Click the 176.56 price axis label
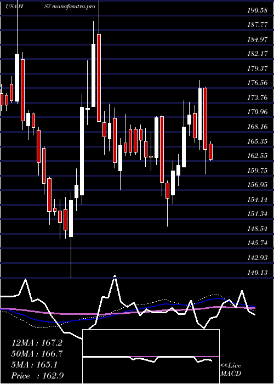The image size is (274, 384). coord(256,83)
